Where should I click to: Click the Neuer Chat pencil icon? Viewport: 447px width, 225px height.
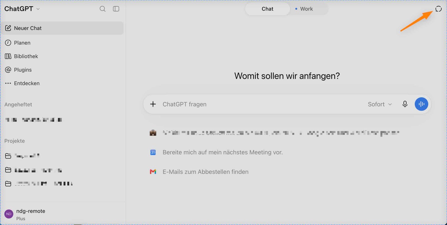pyautogui.click(x=8, y=28)
